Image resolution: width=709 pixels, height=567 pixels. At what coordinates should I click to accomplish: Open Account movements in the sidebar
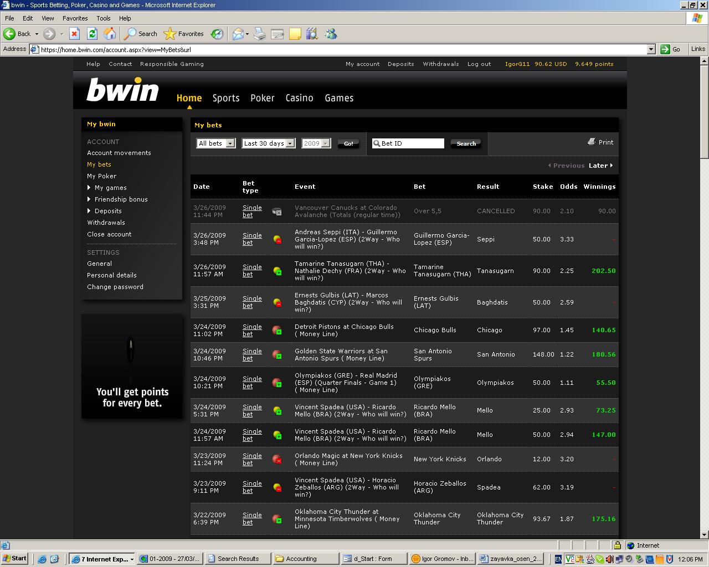tap(119, 153)
